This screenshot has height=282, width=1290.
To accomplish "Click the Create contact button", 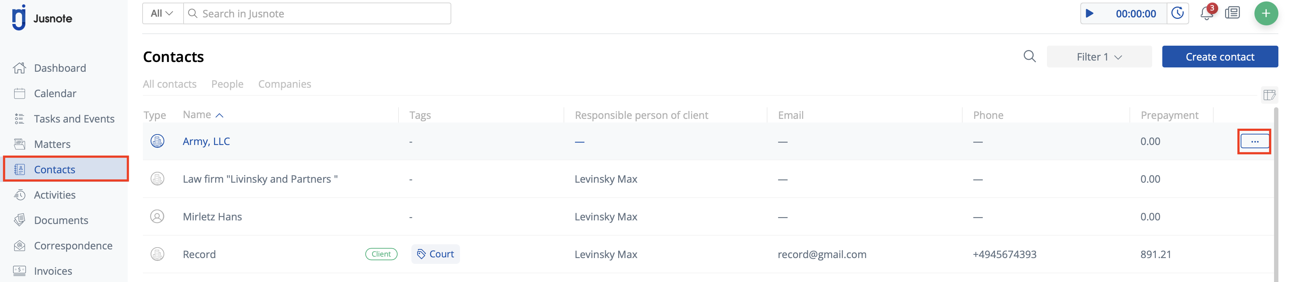I will pyautogui.click(x=1219, y=57).
